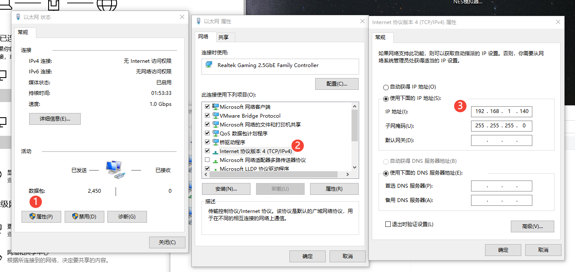The image size is (575, 272).
Task: Click the items list vertical scrollbar
Action: [x=355, y=136]
